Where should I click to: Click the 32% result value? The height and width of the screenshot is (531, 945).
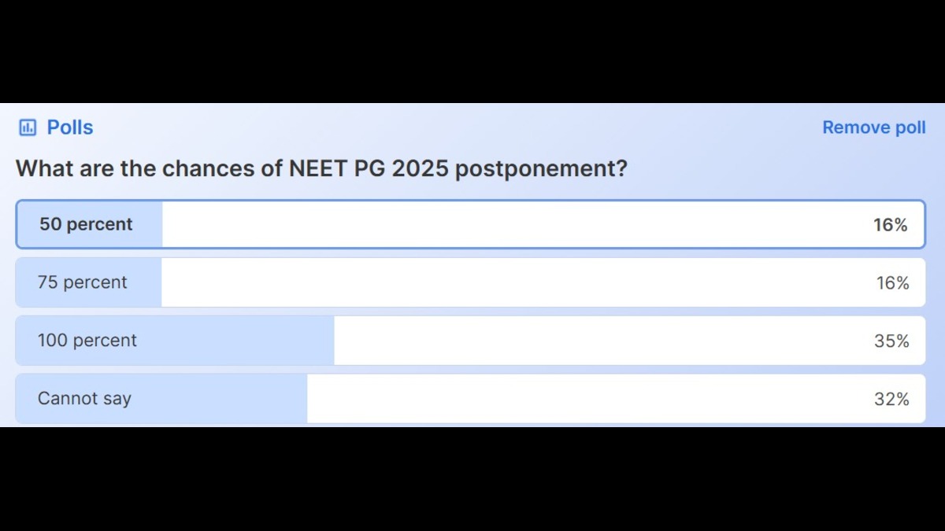[x=891, y=400]
